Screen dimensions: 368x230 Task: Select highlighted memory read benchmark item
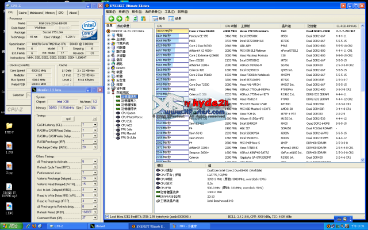(x=129, y=97)
